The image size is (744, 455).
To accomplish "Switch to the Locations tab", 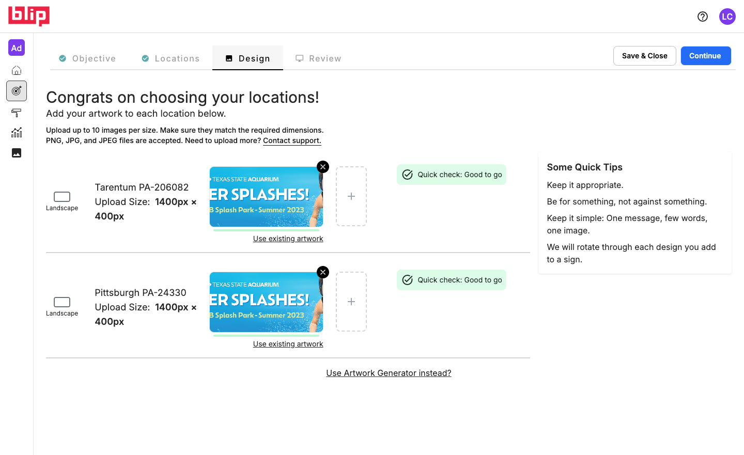I will (x=171, y=58).
